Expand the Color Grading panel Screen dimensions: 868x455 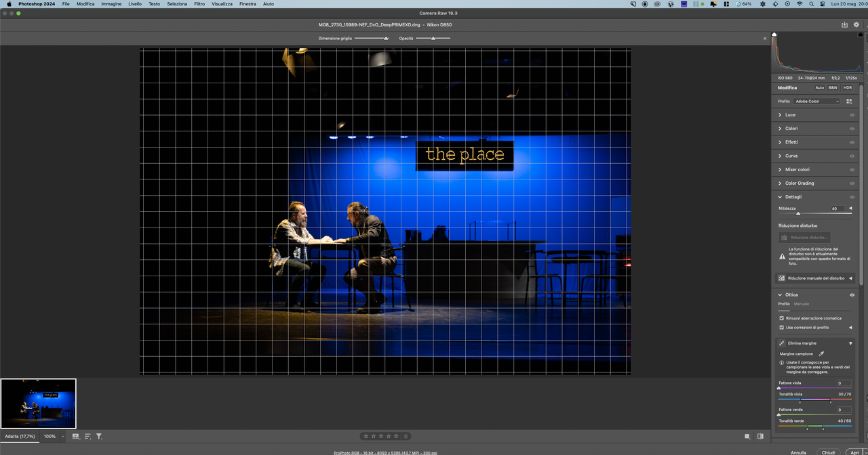pyautogui.click(x=781, y=183)
